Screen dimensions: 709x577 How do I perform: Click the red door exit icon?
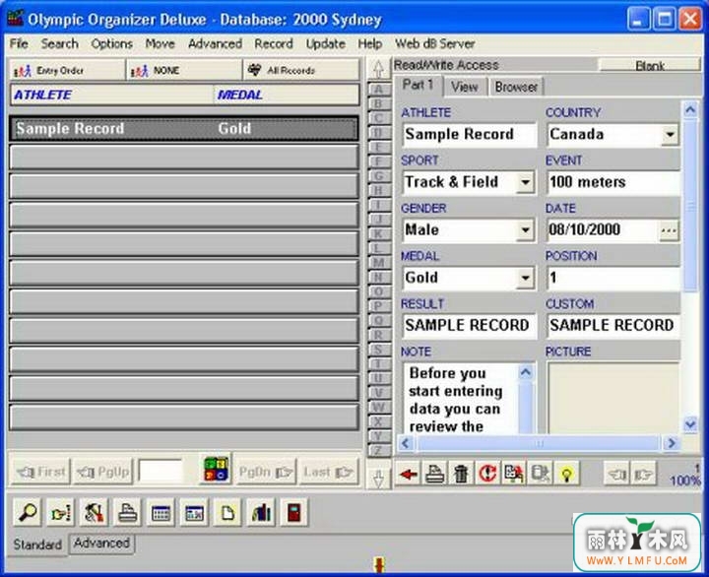pyautogui.click(x=294, y=512)
